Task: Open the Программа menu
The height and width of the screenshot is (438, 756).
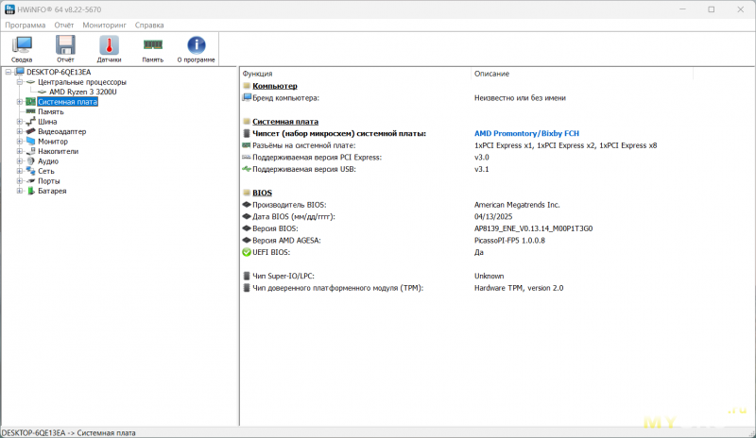Action: point(26,25)
